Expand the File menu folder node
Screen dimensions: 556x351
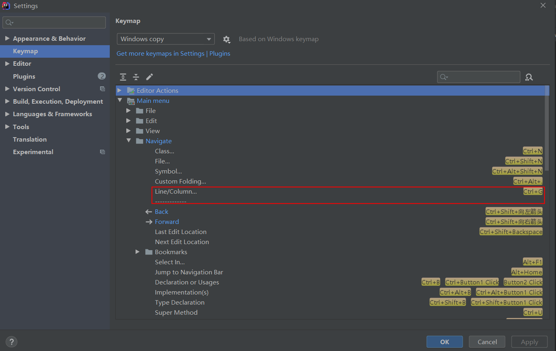pyautogui.click(x=128, y=110)
